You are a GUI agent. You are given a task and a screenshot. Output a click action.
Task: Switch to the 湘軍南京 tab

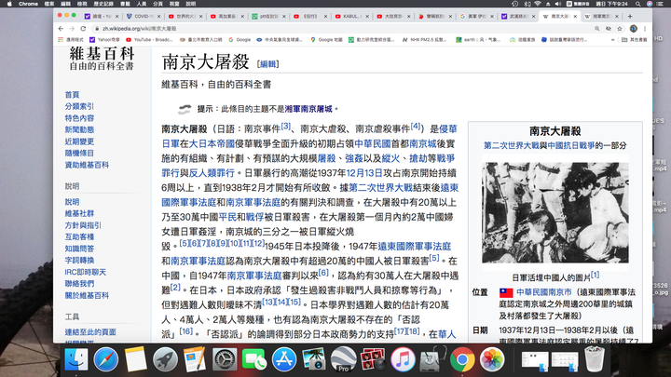coord(601,16)
